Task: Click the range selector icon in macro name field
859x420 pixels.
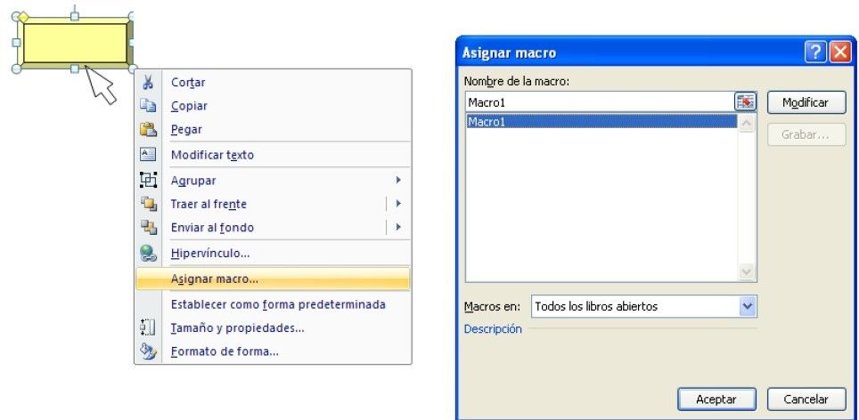Action: tap(745, 102)
